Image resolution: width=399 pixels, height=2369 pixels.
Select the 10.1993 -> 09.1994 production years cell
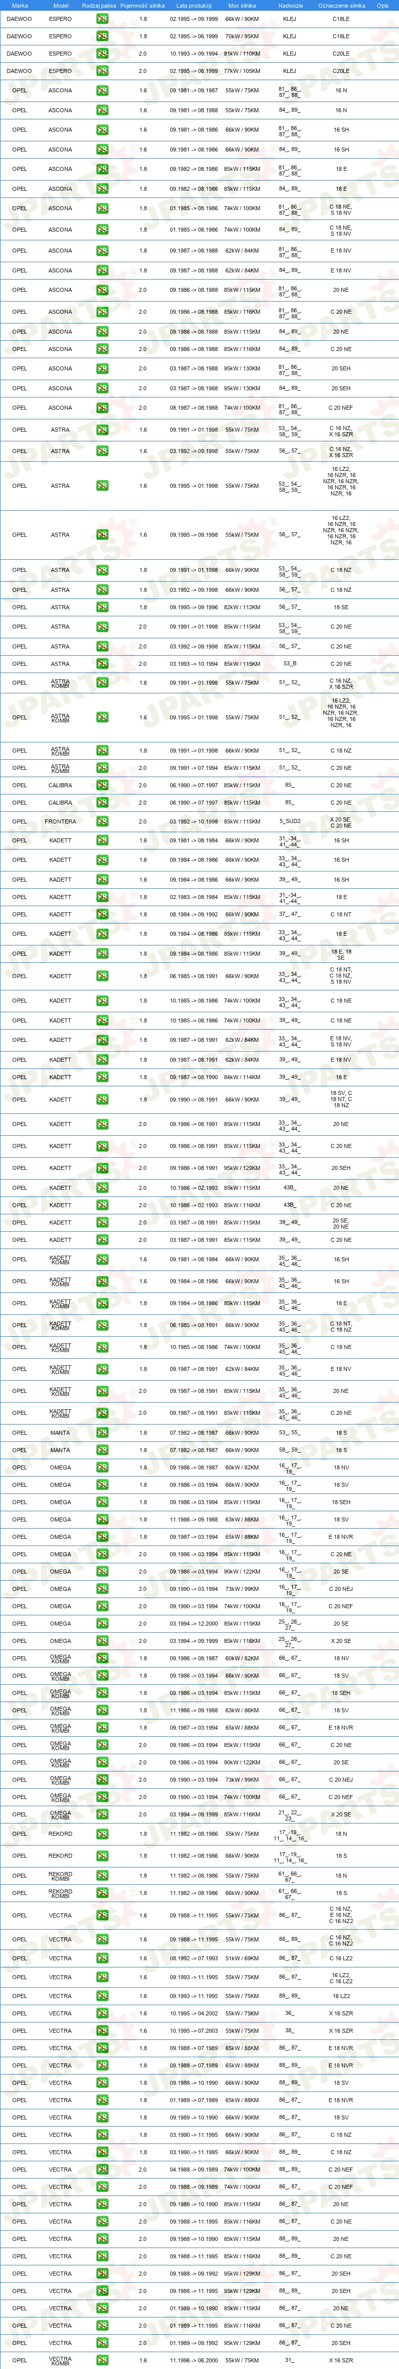point(194,54)
